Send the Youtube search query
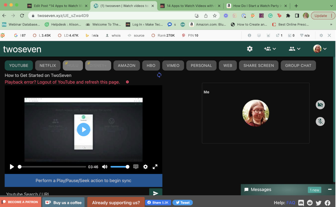The image size is (336, 207). coord(155,193)
